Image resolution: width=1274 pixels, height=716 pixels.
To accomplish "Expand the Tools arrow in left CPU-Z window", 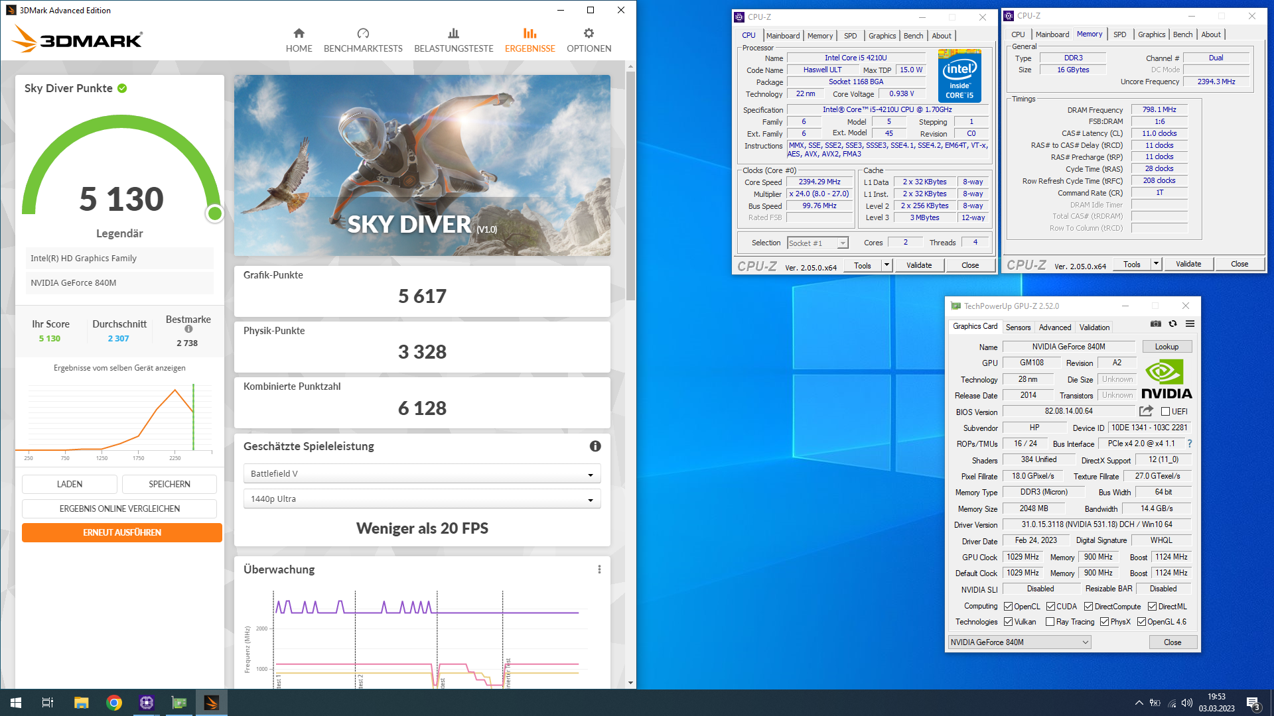I will 886,265.
